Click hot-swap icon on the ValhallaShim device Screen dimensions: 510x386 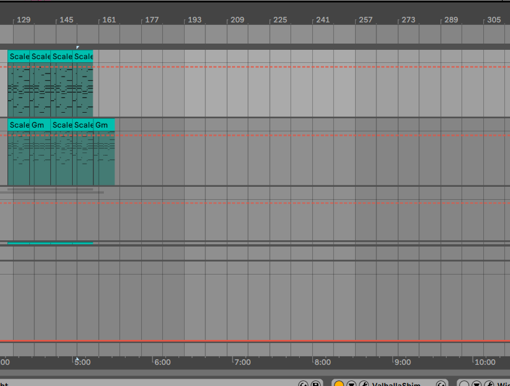pyautogui.click(x=441, y=384)
